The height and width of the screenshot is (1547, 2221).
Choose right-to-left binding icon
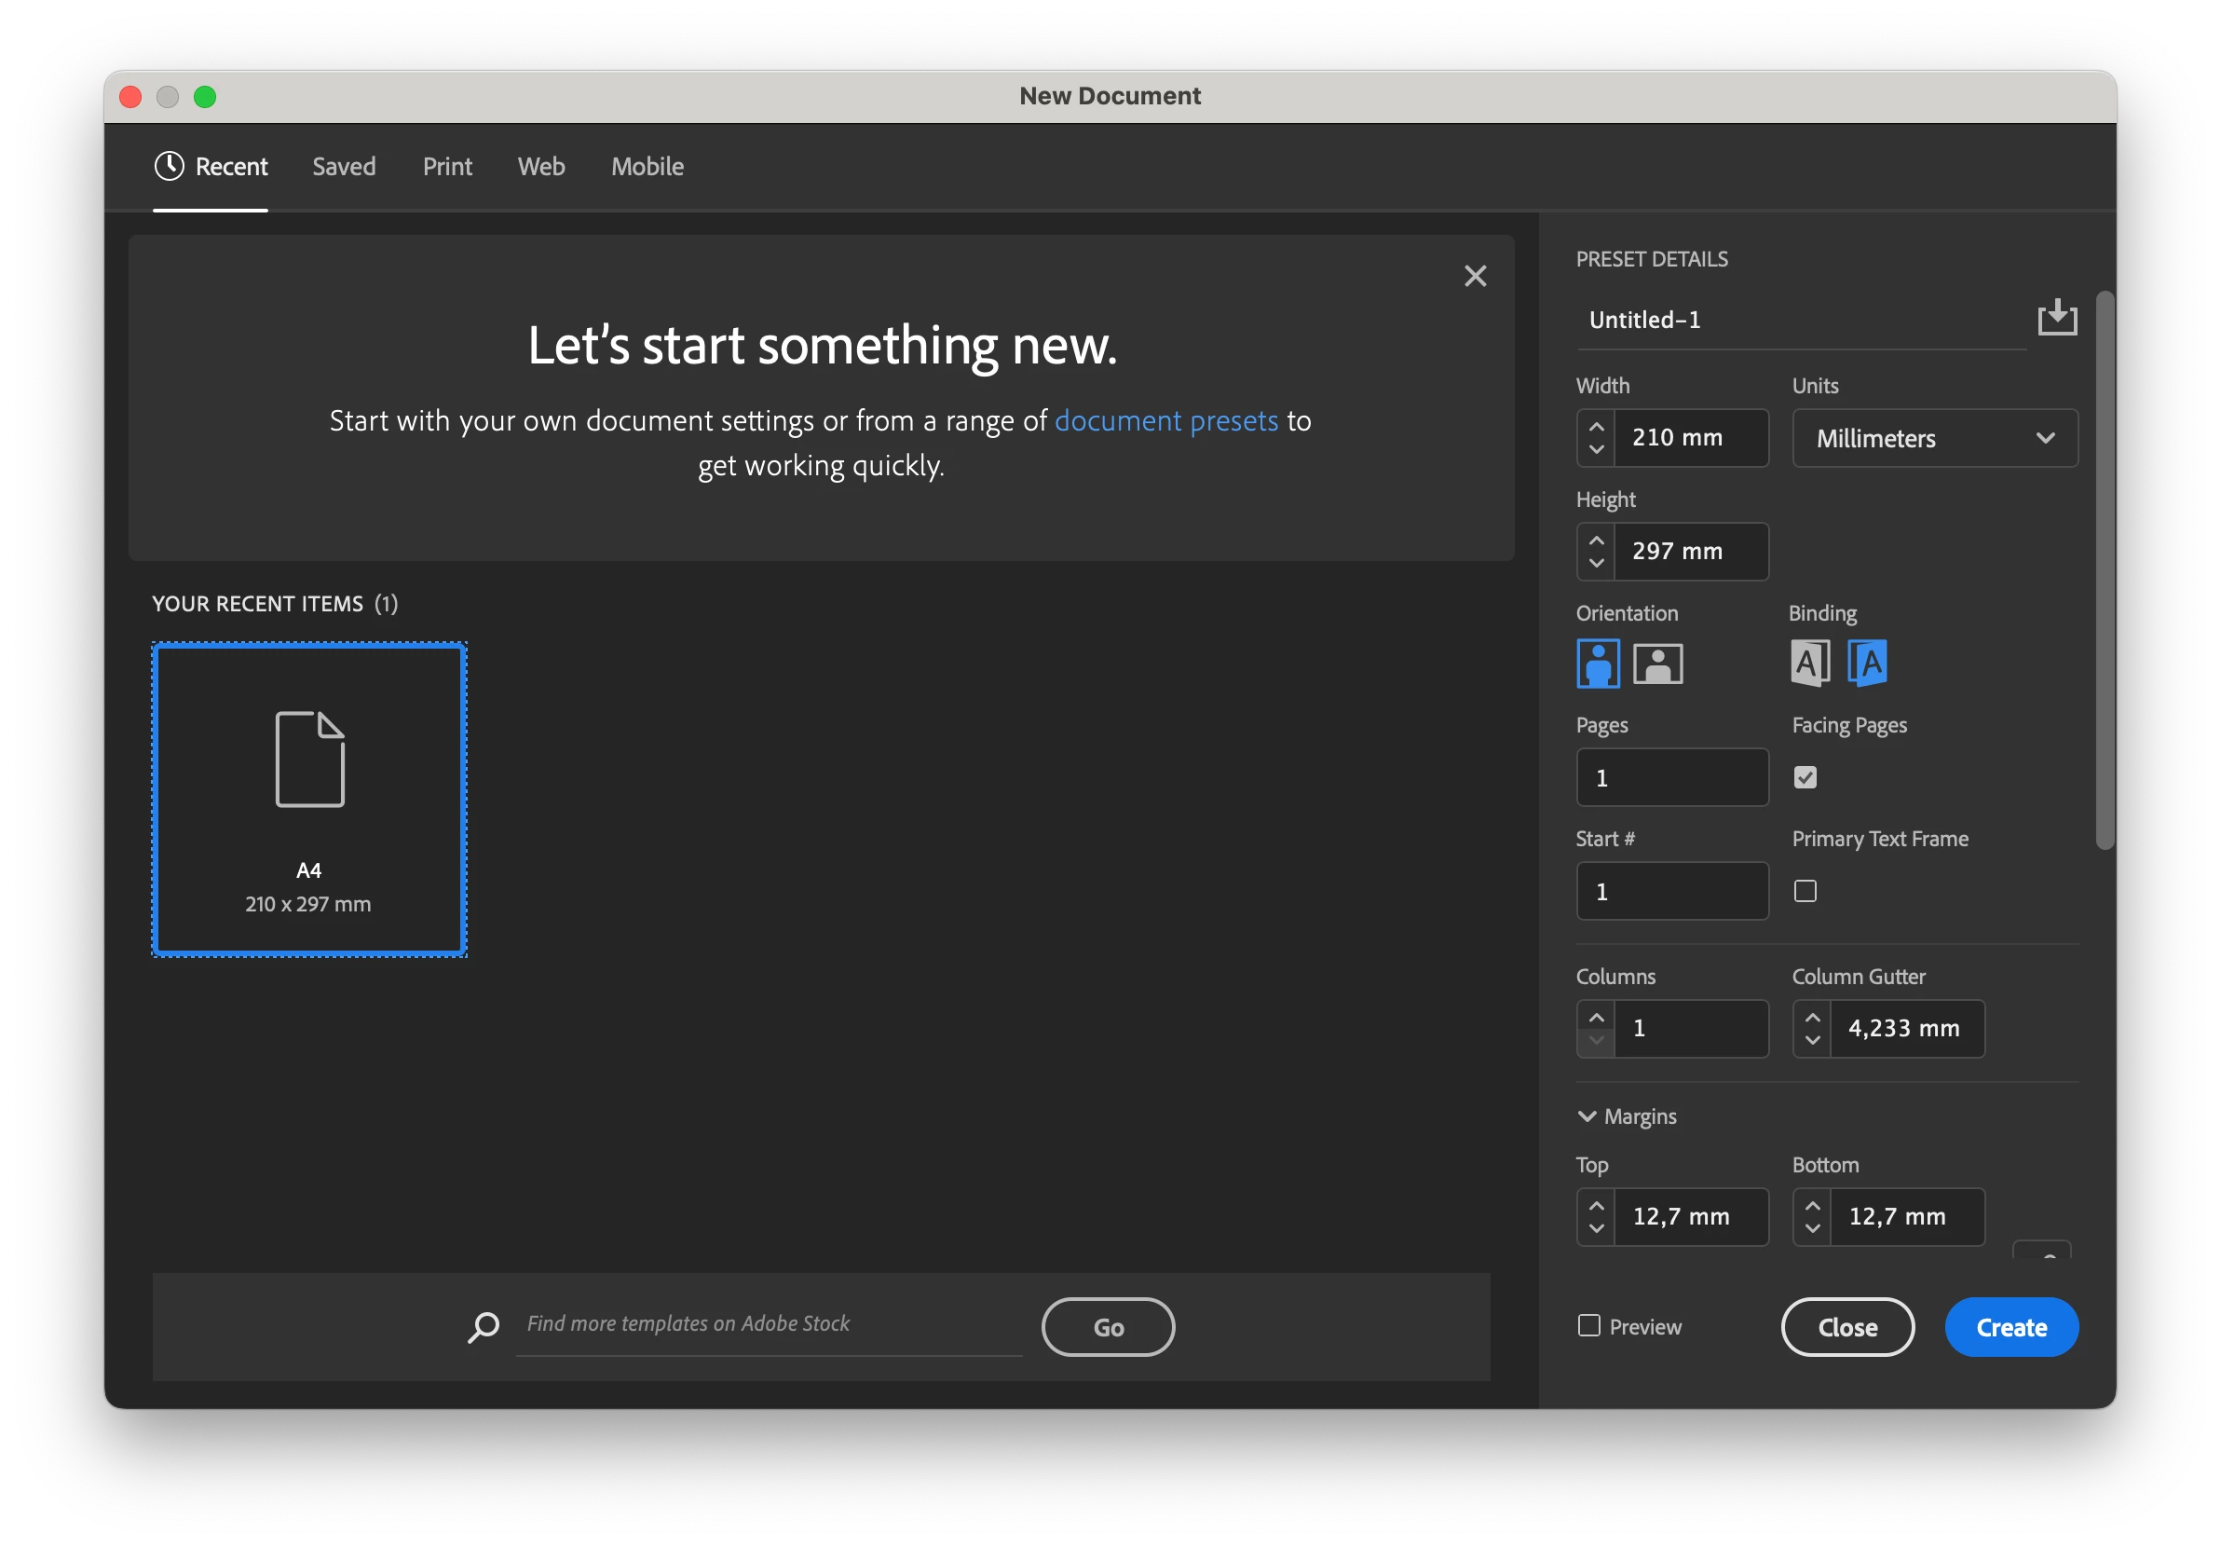pyautogui.click(x=1868, y=664)
